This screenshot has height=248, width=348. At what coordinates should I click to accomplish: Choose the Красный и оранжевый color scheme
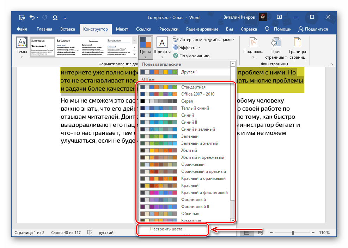click(x=184, y=178)
